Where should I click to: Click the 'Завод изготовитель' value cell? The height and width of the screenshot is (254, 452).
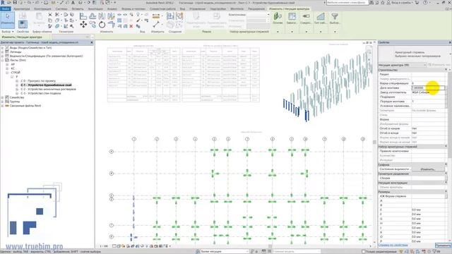[428, 92]
